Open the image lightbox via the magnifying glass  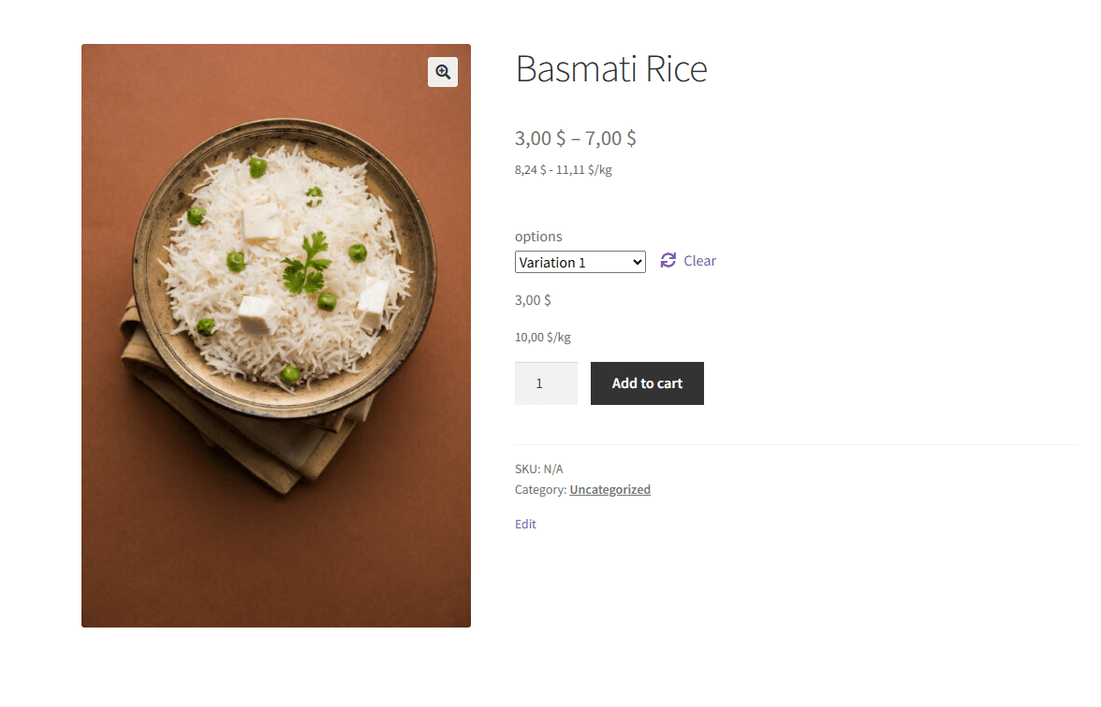(x=442, y=72)
